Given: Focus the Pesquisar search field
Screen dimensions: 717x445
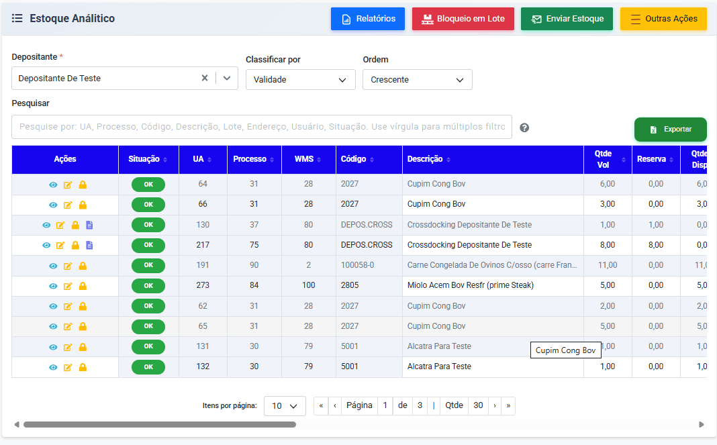Looking at the screenshot, I should (x=261, y=127).
